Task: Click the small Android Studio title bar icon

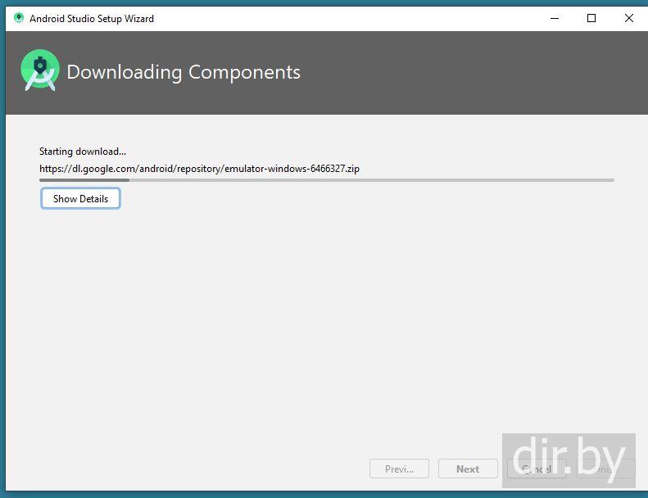Action: pos(19,18)
